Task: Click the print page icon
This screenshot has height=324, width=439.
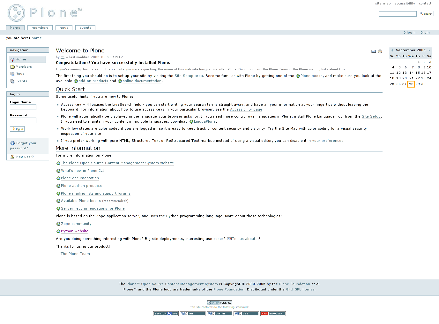Action: (x=380, y=51)
